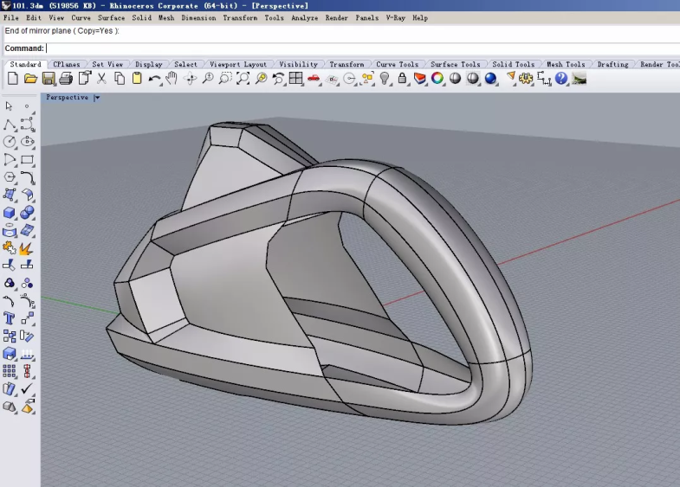Click the Print icon
Screen dimensions: 680x487
coord(66,79)
